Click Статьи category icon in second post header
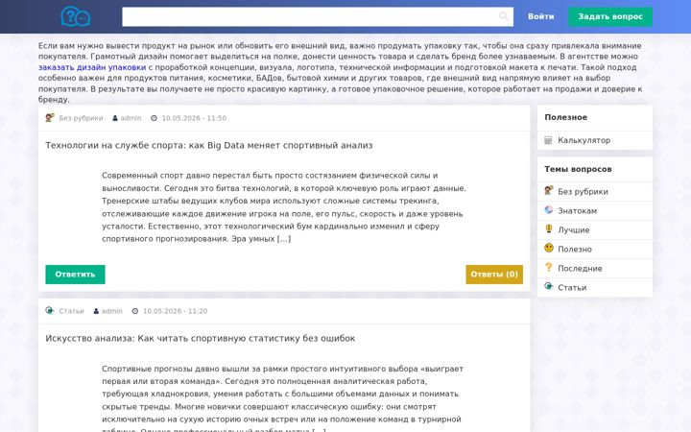 50,310
